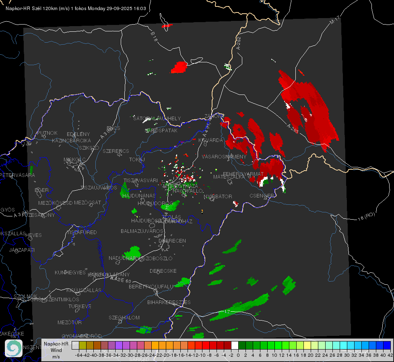Click the EDELÉNY town label
The height and width of the screenshot is (362, 394).
click(x=78, y=134)
